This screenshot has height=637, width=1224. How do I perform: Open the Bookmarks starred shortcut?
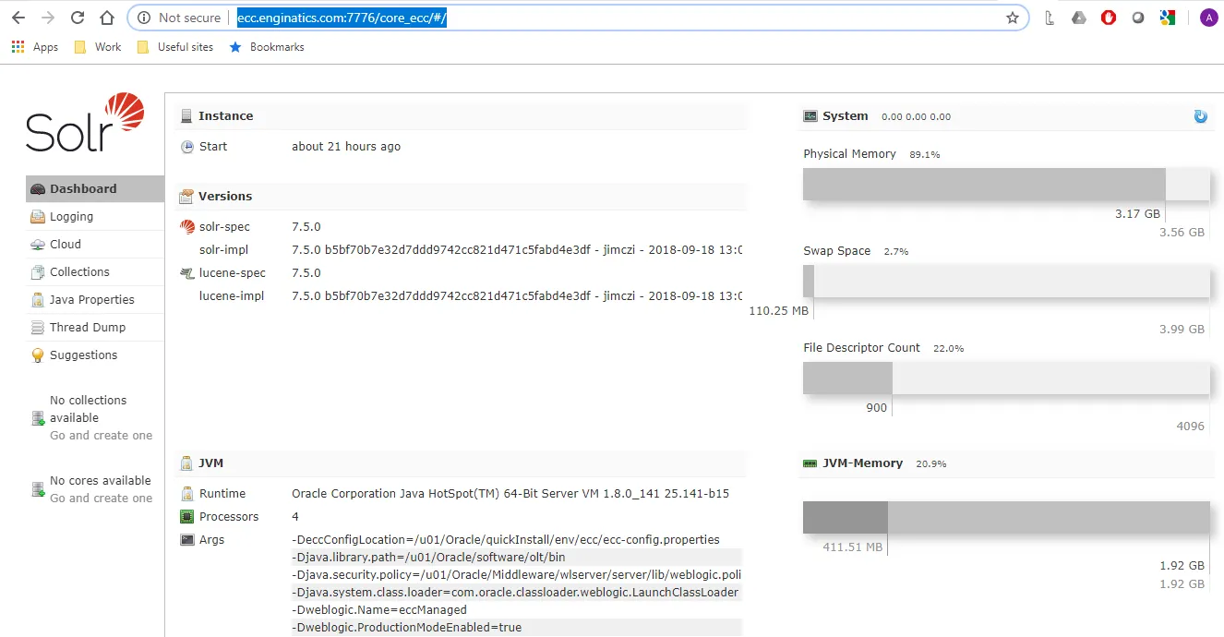[x=267, y=47]
